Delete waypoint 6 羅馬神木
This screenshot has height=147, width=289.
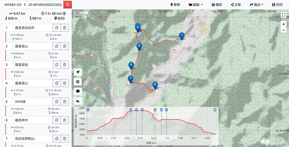64,120
